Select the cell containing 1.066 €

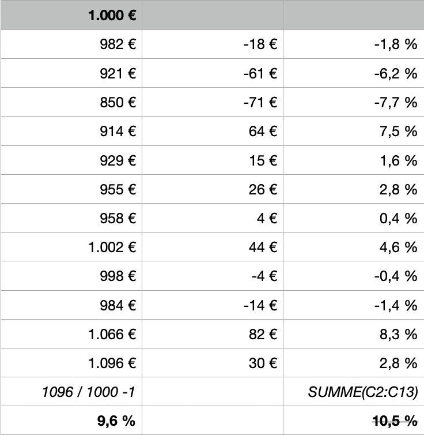112,334
